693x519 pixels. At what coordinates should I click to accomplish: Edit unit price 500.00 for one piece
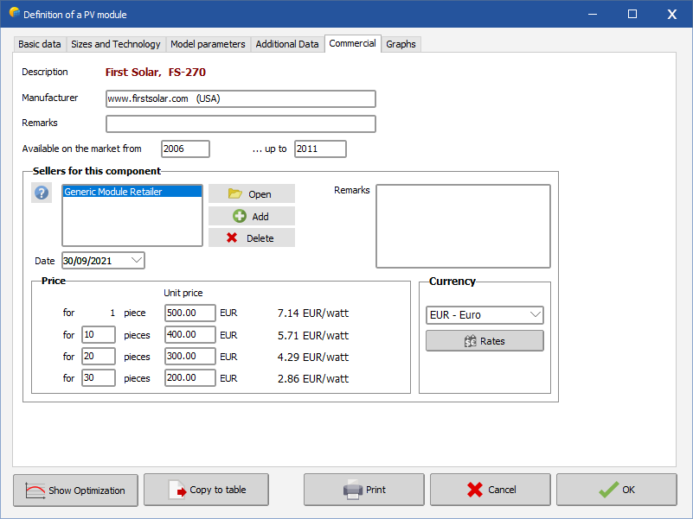point(190,313)
